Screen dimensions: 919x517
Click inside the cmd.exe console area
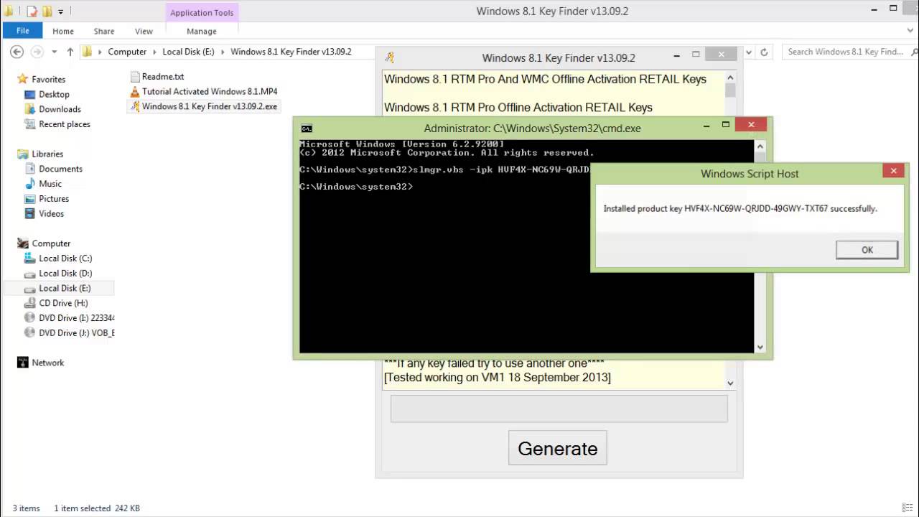[526, 246]
